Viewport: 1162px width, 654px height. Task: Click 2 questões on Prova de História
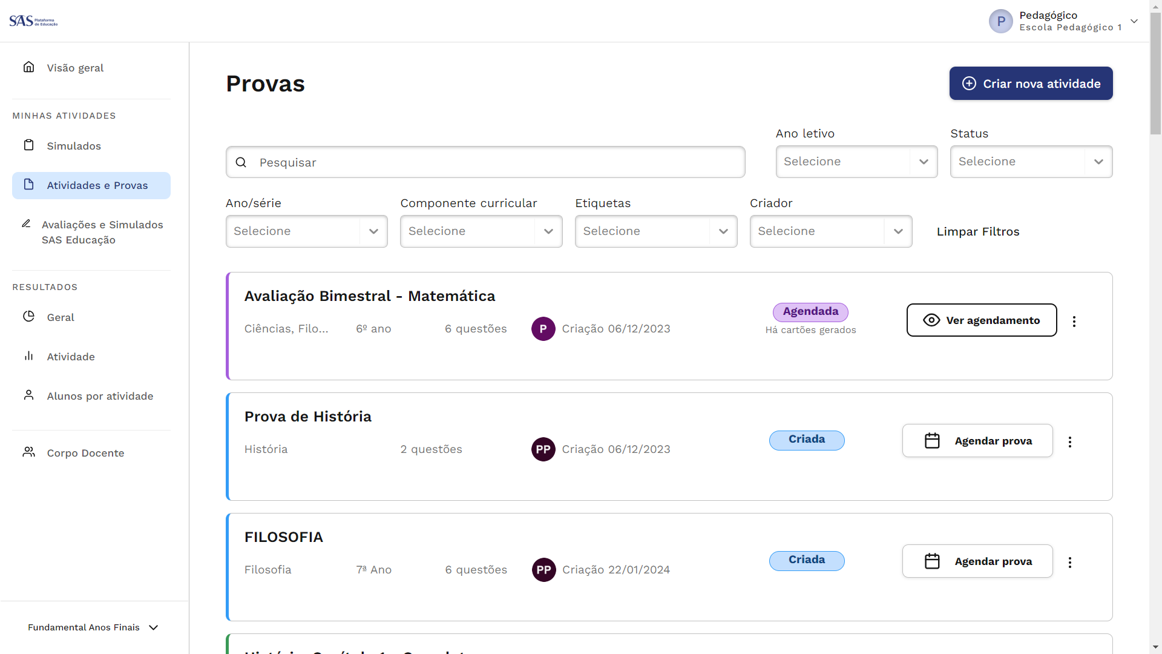(x=431, y=449)
